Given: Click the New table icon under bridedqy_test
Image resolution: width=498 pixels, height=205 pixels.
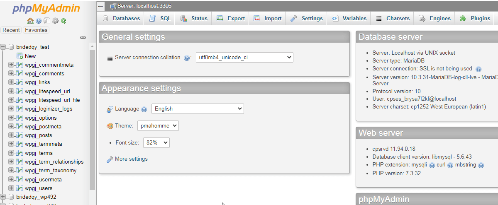Looking at the screenshot, I should [20, 56].
